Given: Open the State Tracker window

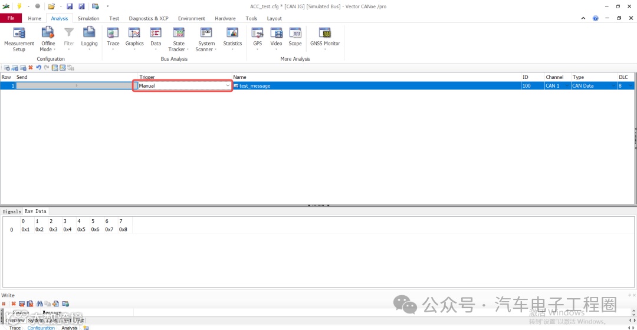Looking at the screenshot, I should coord(179,39).
